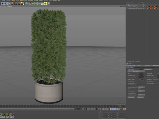Click the Scale Project button
The image size is (159, 119).
[136, 71]
